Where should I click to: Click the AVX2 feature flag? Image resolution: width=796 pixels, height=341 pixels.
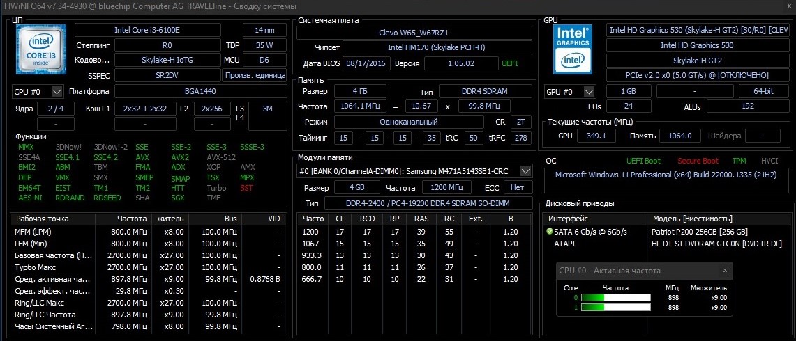(180, 157)
